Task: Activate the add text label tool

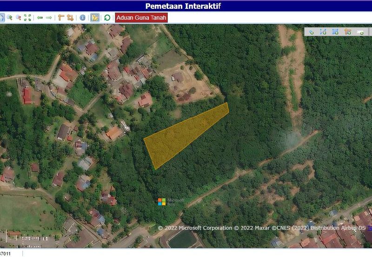Action: click(360, 32)
